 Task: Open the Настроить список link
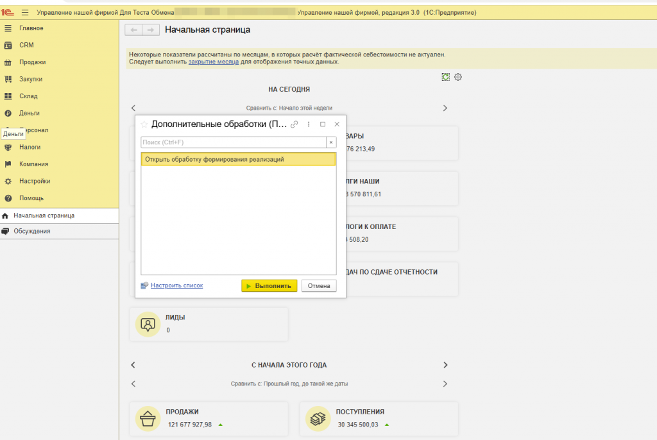[177, 285]
